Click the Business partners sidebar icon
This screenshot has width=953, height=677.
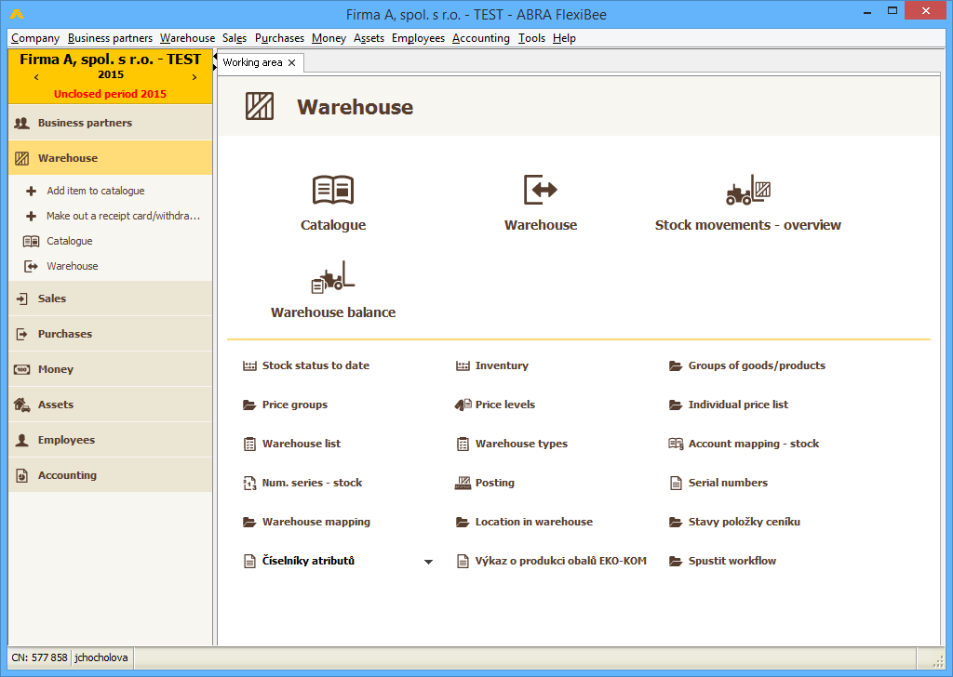[x=22, y=123]
